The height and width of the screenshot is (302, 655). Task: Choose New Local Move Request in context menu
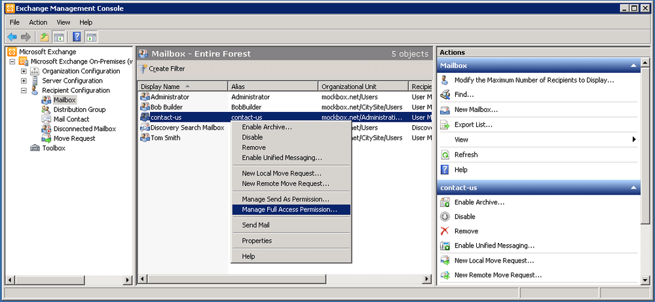coord(291,174)
